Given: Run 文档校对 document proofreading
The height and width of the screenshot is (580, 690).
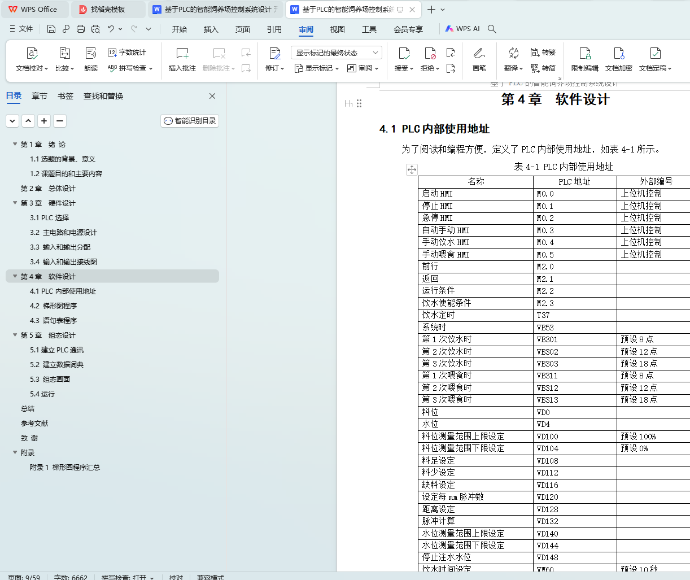Looking at the screenshot, I should pyautogui.click(x=32, y=60).
